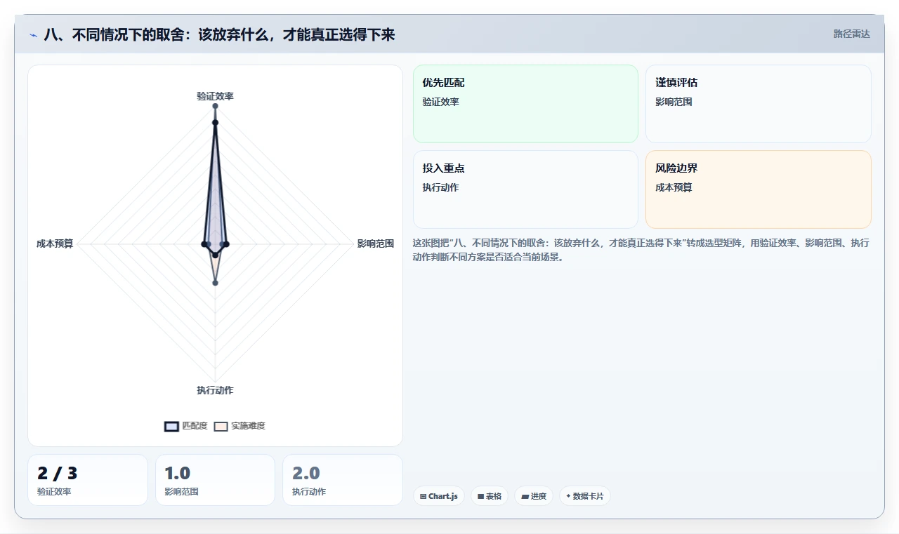Click the 执行动作 radar axis label
This screenshot has width=899, height=534.
point(215,390)
